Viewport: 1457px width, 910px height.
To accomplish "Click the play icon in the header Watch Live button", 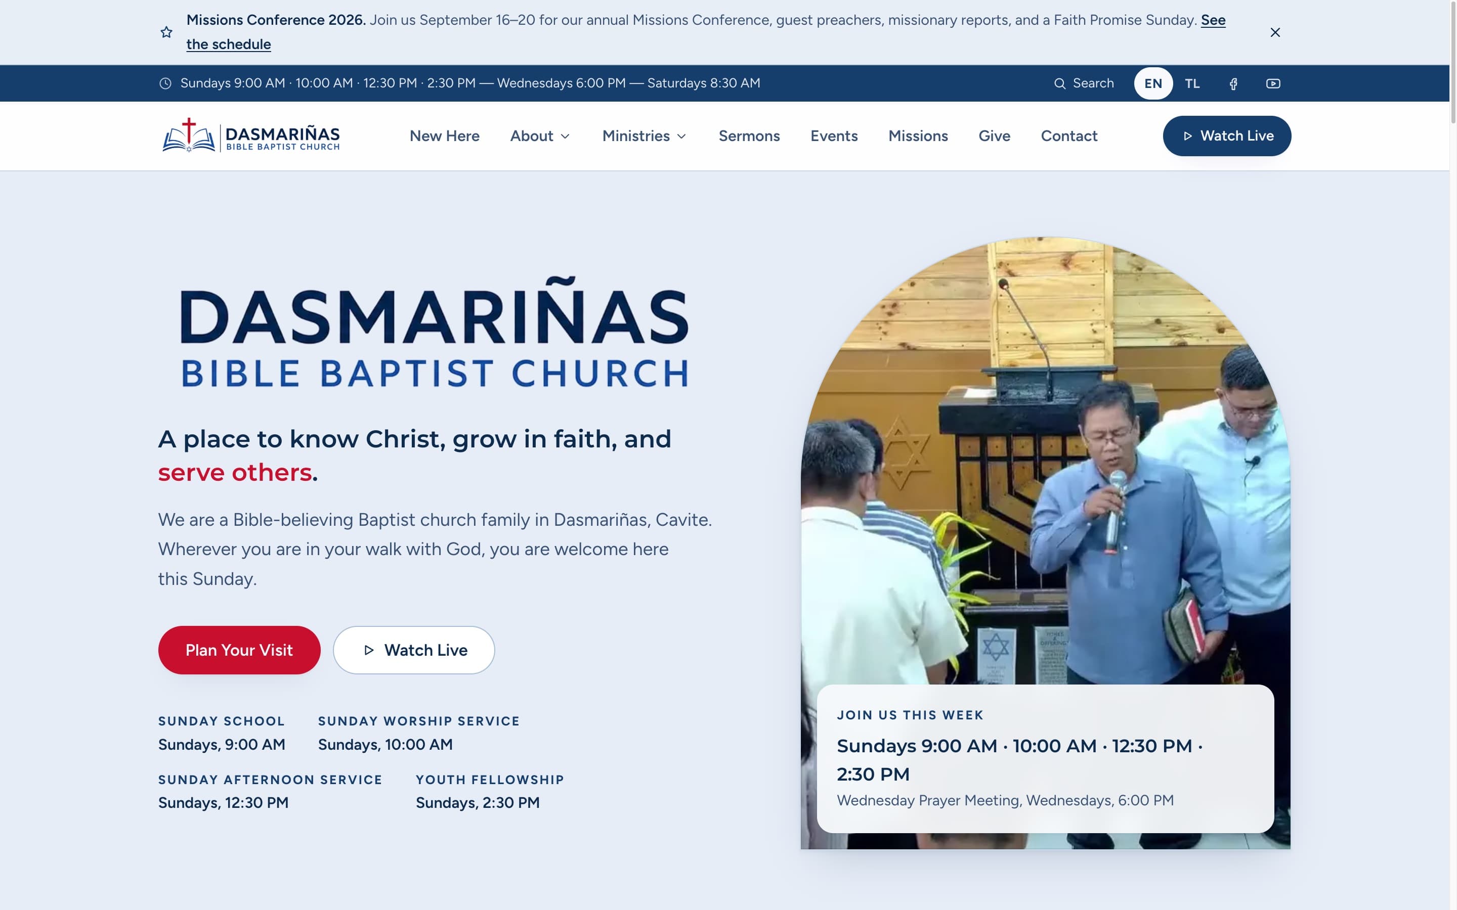I will (x=1187, y=136).
